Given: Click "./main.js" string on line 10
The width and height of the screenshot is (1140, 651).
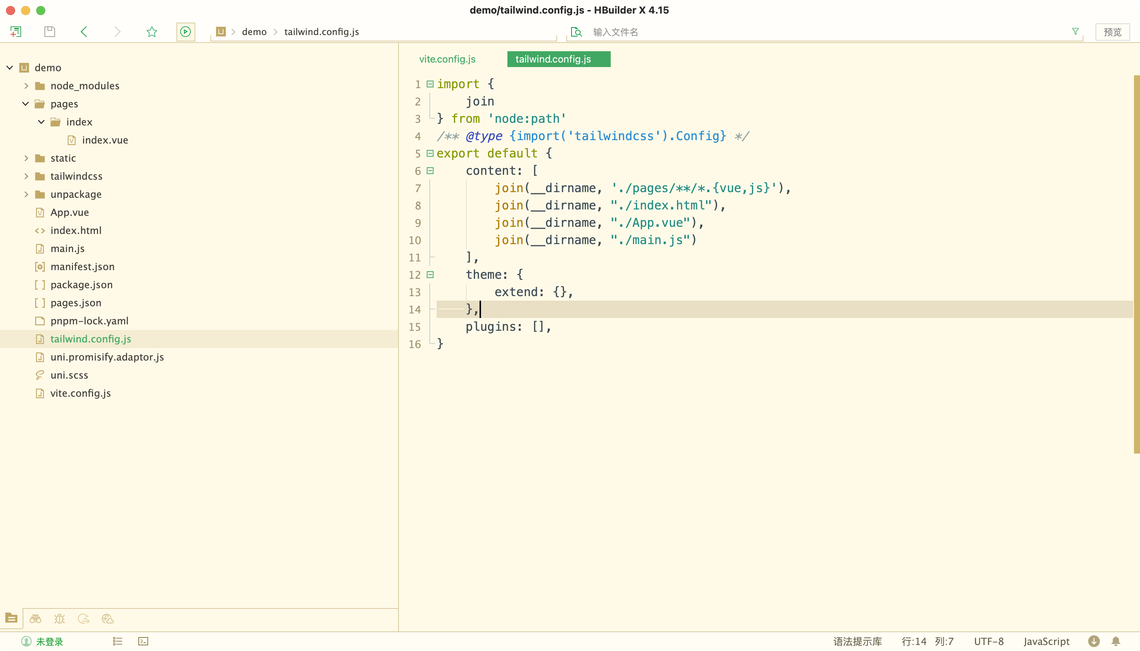Looking at the screenshot, I should point(650,240).
